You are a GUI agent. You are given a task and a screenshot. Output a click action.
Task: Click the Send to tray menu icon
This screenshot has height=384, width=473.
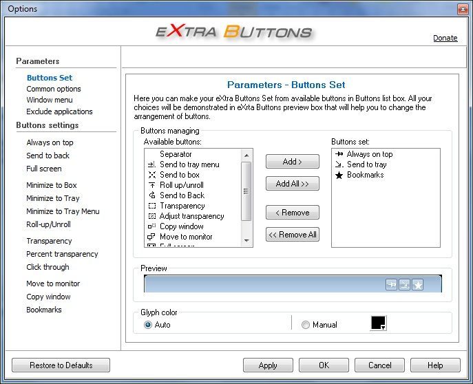pos(151,164)
